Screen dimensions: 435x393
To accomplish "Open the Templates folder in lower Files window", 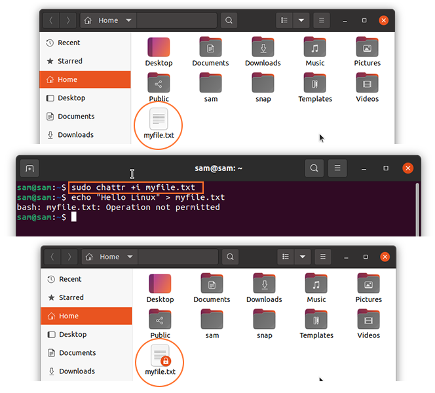I will 316,324.
